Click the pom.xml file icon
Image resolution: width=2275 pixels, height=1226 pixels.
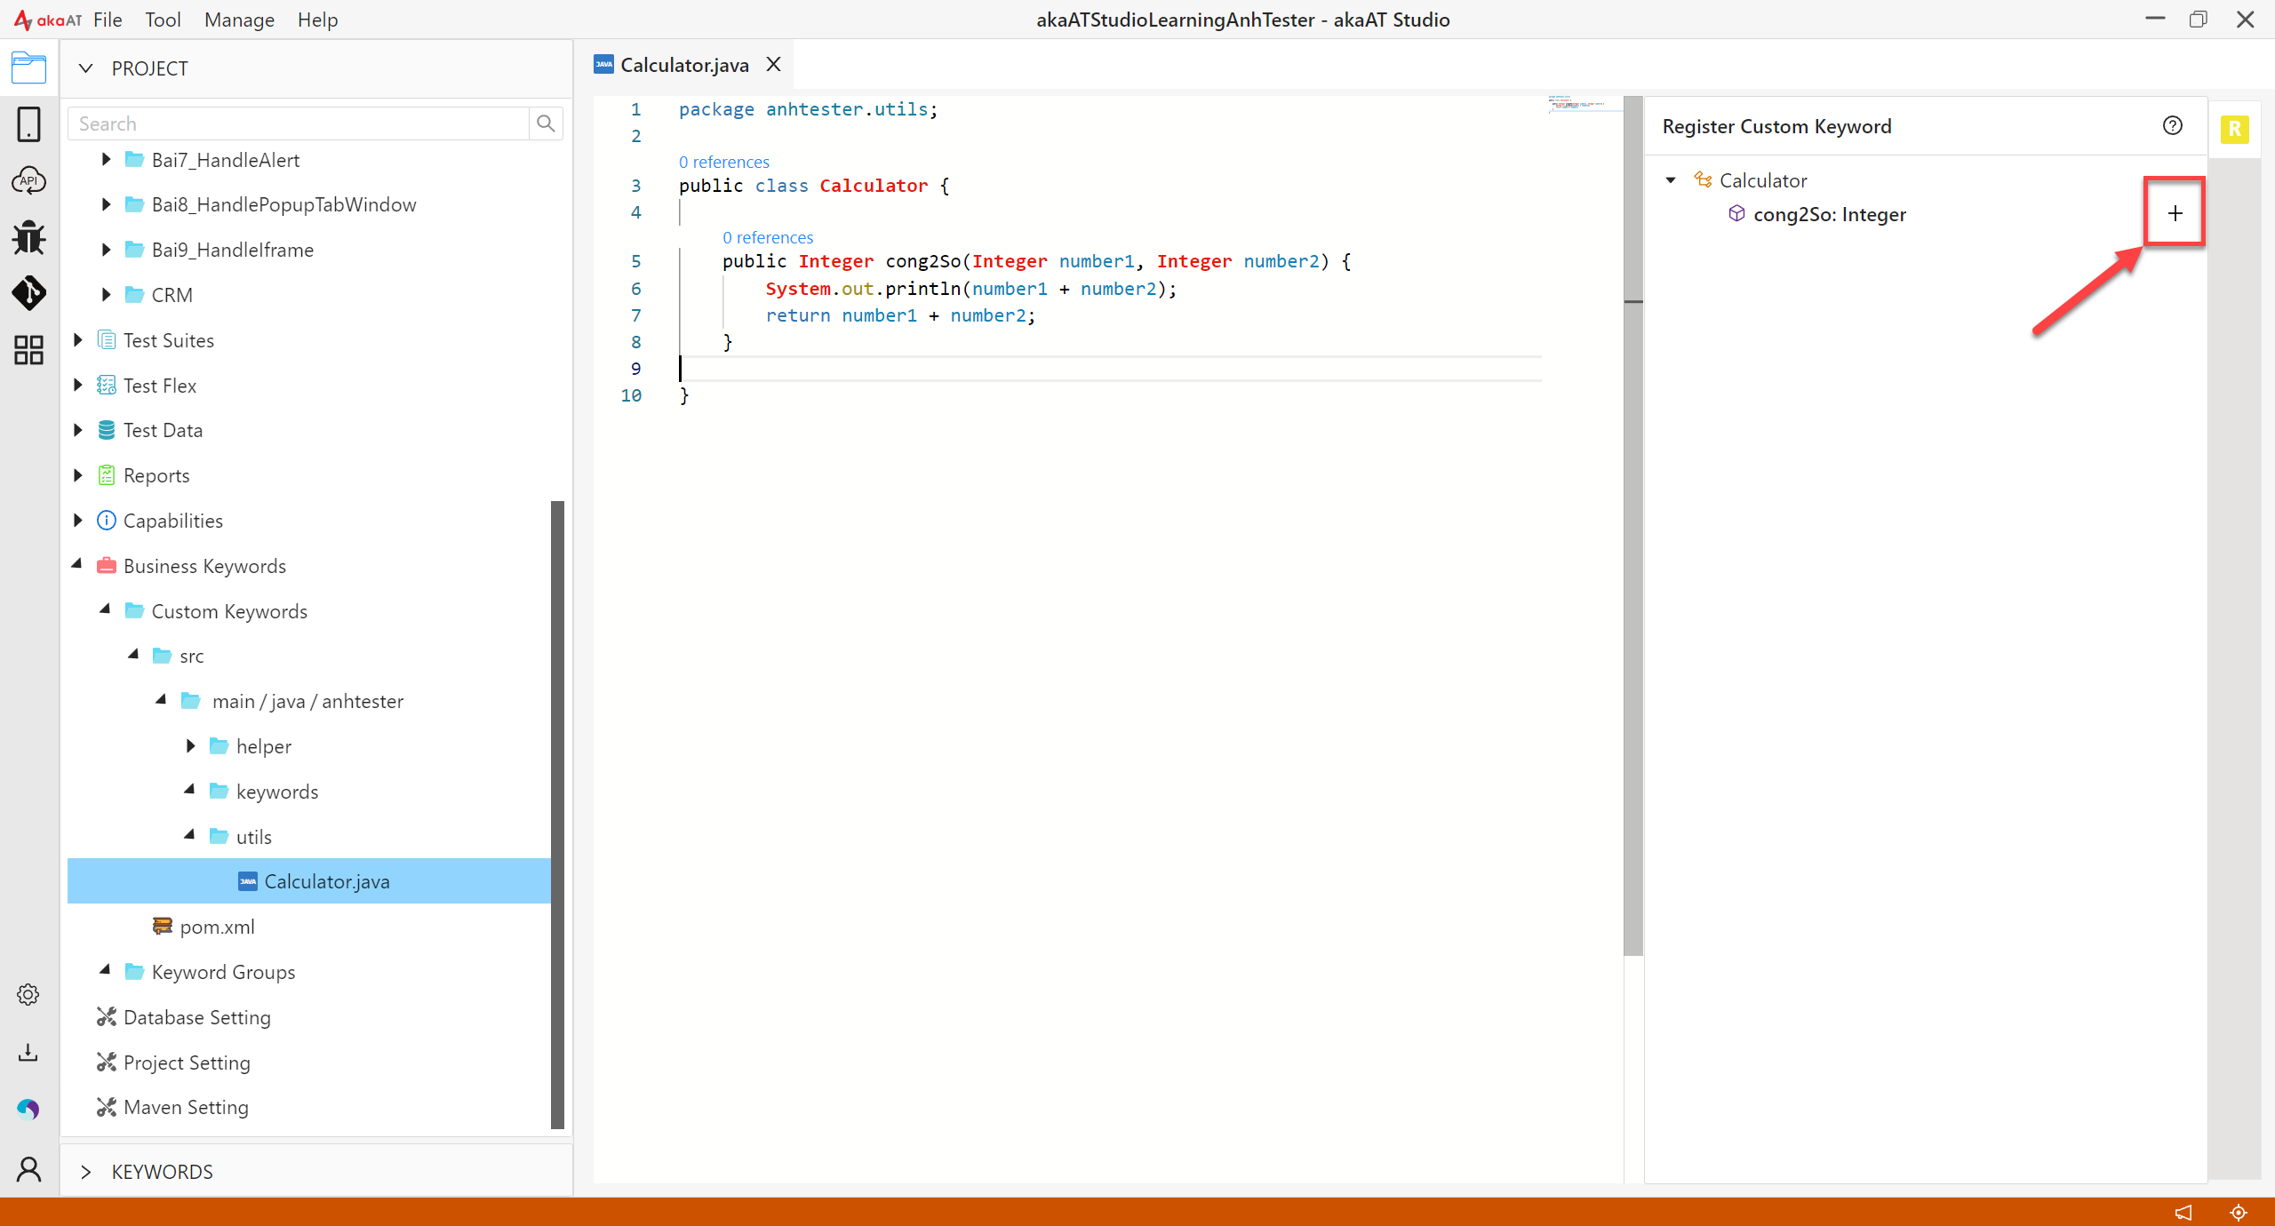point(163,927)
